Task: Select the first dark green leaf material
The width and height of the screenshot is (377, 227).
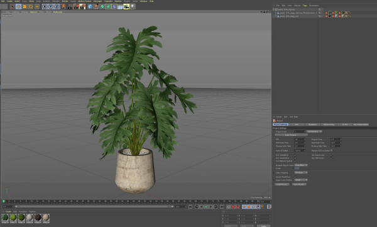Action: [5, 218]
